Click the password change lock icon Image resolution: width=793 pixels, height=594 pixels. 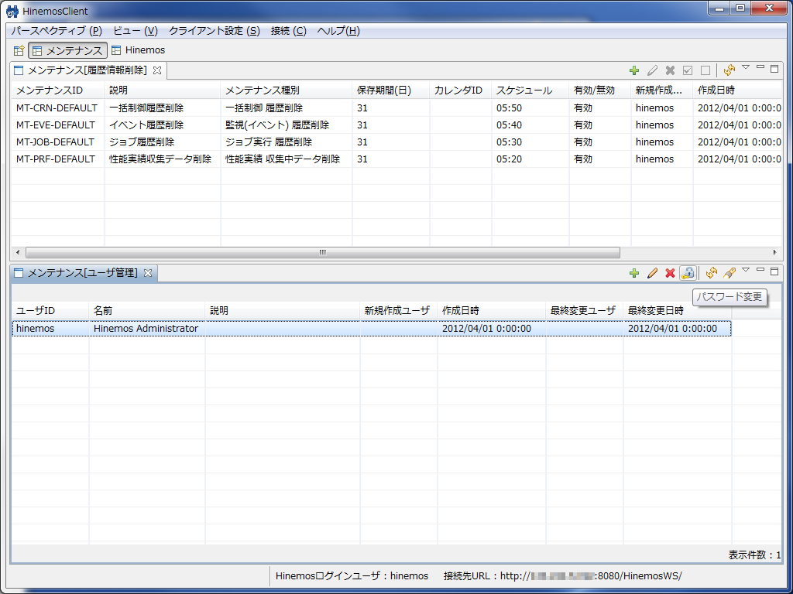tap(688, 273)
